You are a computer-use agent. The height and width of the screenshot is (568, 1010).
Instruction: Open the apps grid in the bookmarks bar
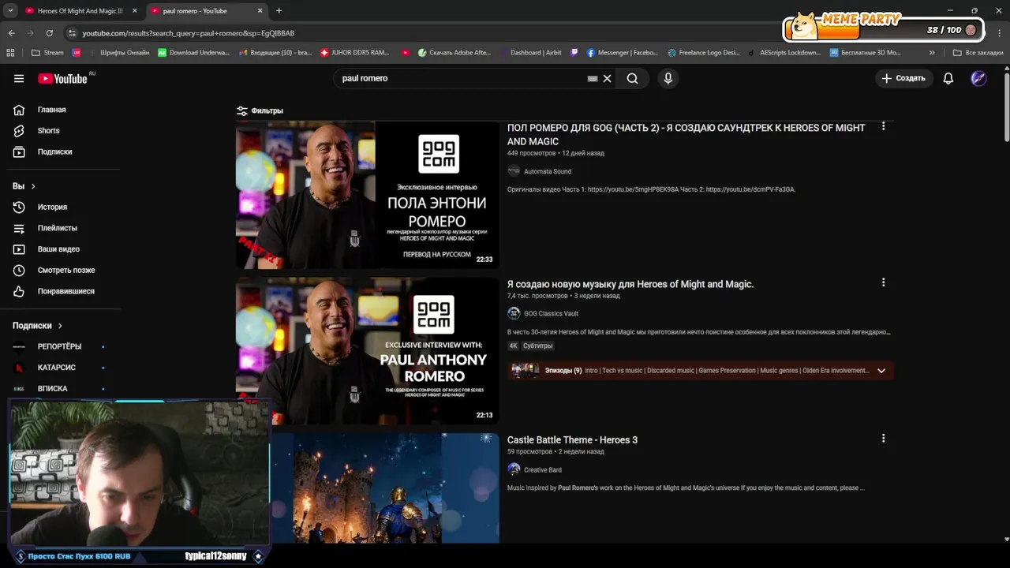click(10, 53)
